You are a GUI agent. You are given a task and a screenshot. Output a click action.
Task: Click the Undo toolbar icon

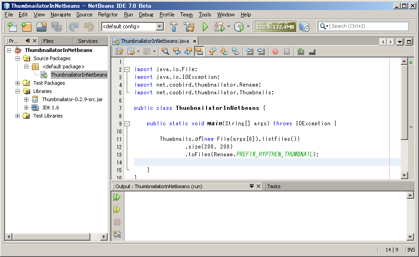point(74,27)
